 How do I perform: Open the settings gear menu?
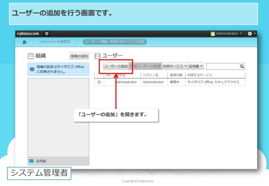click(x=250, y=34)
